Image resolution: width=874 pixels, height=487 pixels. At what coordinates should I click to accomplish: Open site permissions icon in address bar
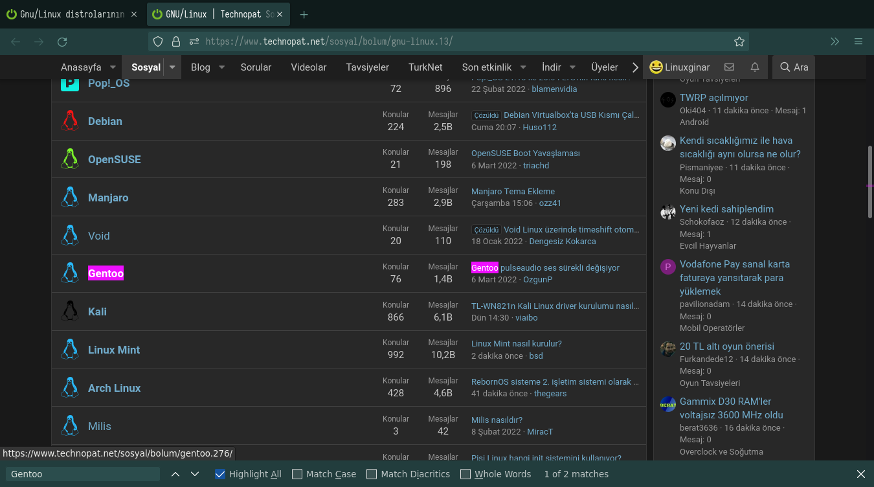194,41
